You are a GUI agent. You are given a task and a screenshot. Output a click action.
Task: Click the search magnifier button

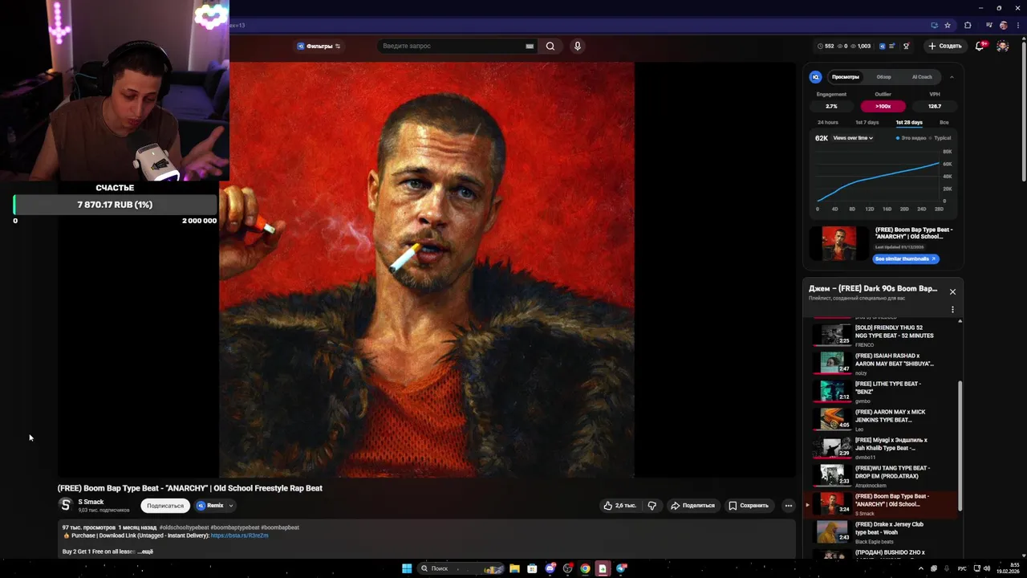click(550, 46)
